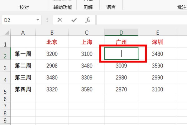Screen dimensions: 187x125
Task: Select the 第一周 cell
Action: [23, 53]
